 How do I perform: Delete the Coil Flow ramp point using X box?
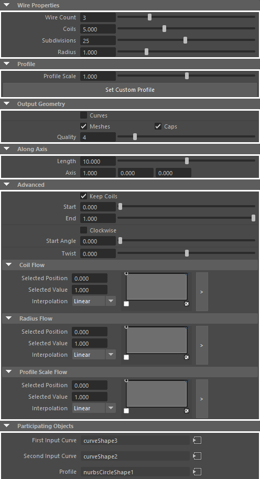[187, 304]
